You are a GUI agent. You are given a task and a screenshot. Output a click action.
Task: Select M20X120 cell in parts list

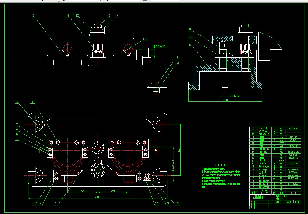[x=293, y=155]
